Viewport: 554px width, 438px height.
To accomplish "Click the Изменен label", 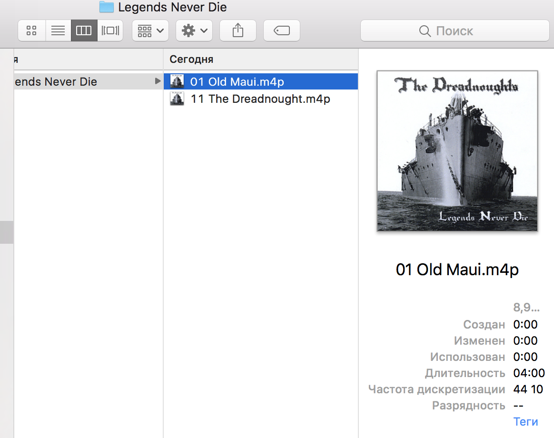I will (479, 340).
